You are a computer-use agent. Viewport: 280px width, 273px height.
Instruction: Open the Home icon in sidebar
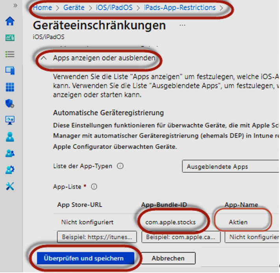pos(10,21)
